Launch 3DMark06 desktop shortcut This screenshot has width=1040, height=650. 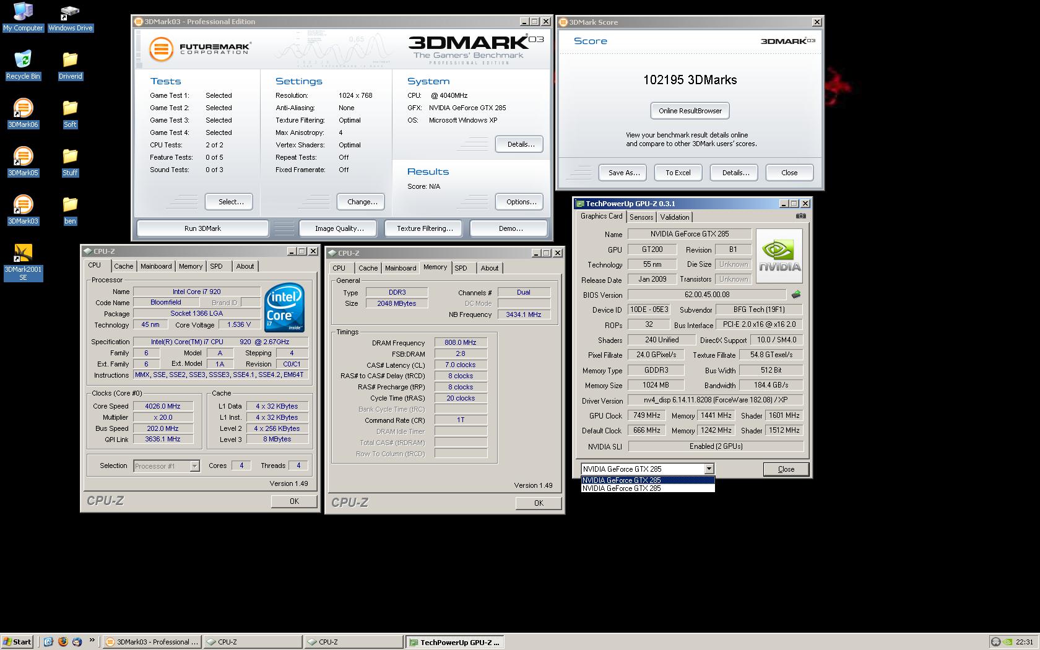point(23,113)
